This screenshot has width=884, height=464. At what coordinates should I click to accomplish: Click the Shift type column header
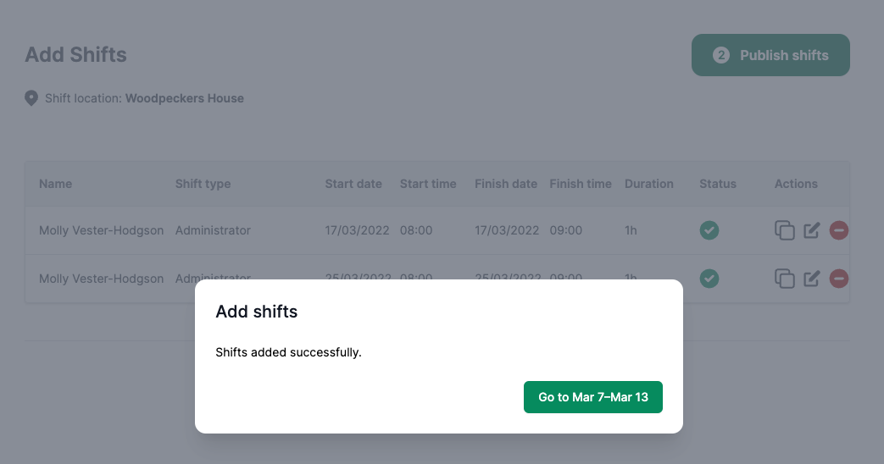click(x=203, y=184)
